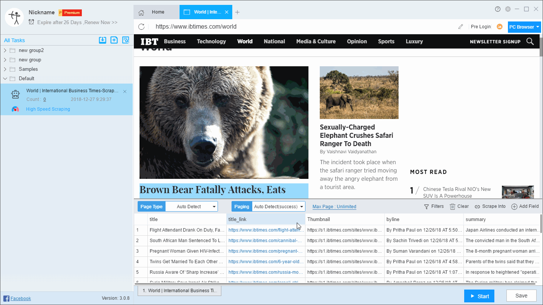Open the Media & Culture menu

[316, 41]
